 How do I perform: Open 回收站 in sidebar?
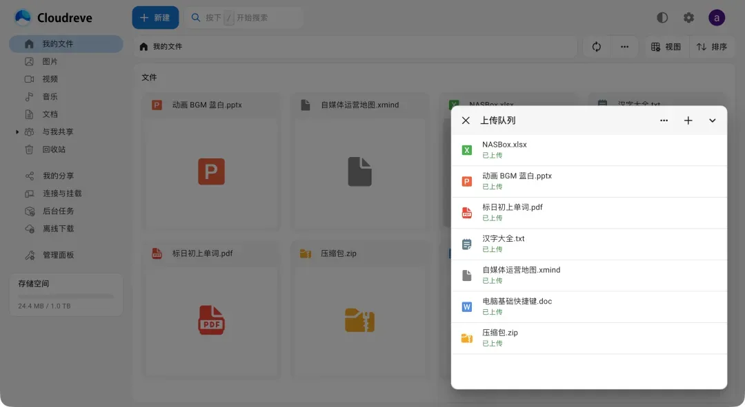coord(54,149)
